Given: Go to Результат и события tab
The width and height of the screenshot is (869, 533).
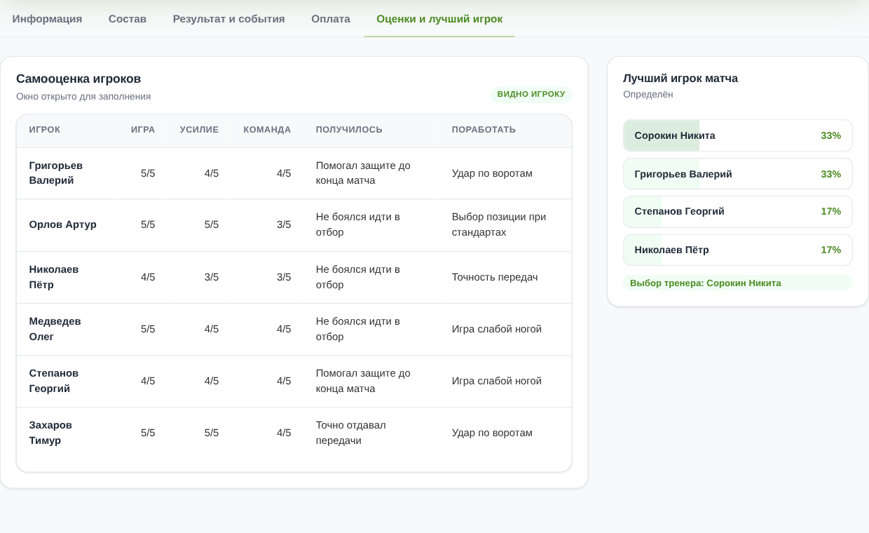Looking at the screenshot, I should click(x=229, y=19).
